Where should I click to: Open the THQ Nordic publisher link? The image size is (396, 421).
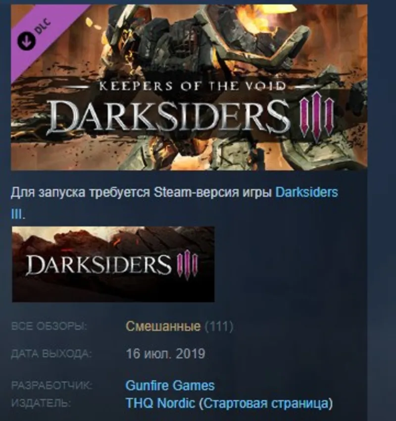pyautogui.click(x=160, y=403)
